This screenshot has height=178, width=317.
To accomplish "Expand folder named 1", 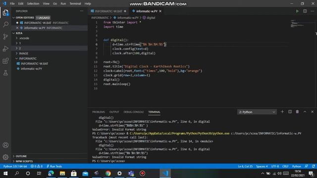I will [20, 43].
